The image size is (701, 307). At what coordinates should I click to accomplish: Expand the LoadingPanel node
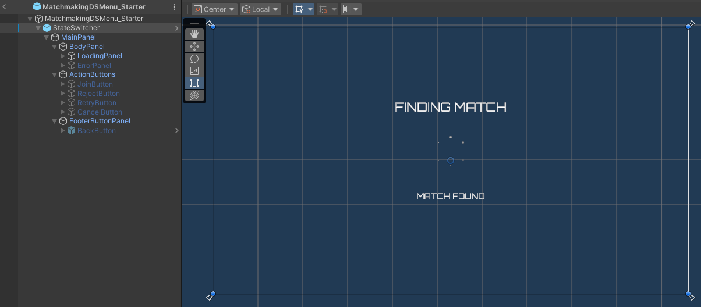63,56
